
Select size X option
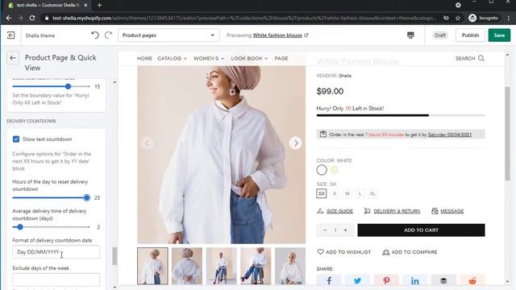point(335,193)
